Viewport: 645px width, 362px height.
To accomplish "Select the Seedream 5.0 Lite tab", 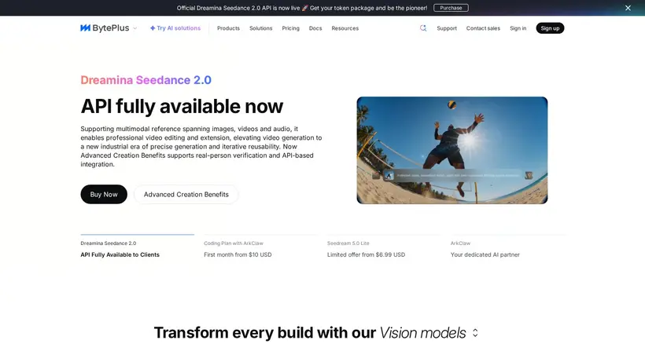I will pyautogui.click(x=384, y=248).
